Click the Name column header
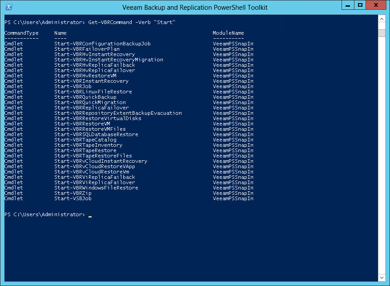The image size is (390, 286). [60, 33]
